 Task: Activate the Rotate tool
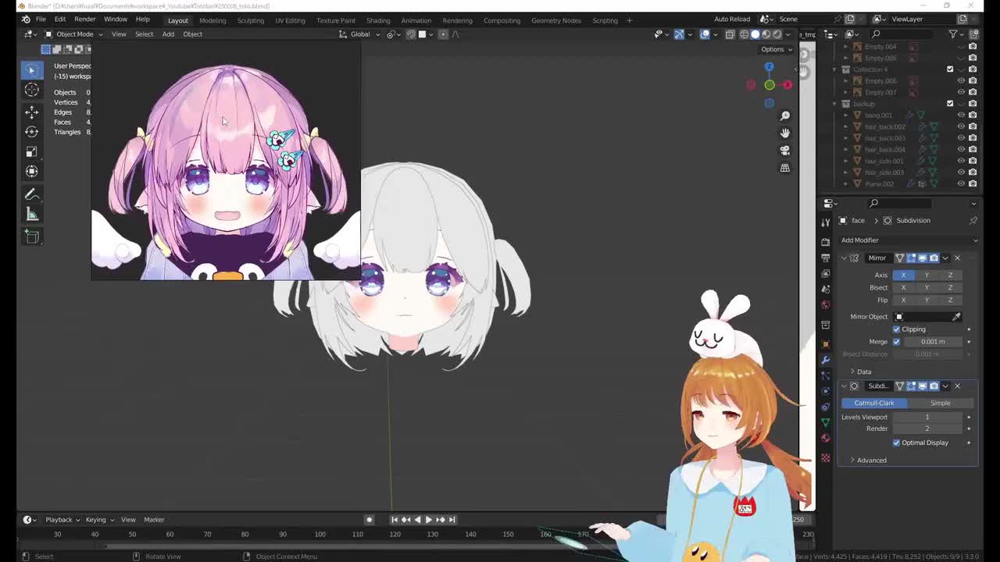pos(31,131)
